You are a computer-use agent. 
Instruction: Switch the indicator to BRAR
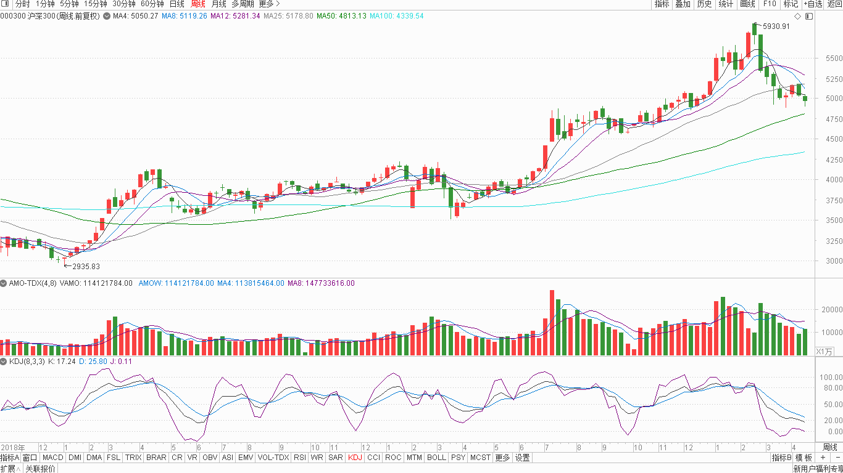(156, 458)
